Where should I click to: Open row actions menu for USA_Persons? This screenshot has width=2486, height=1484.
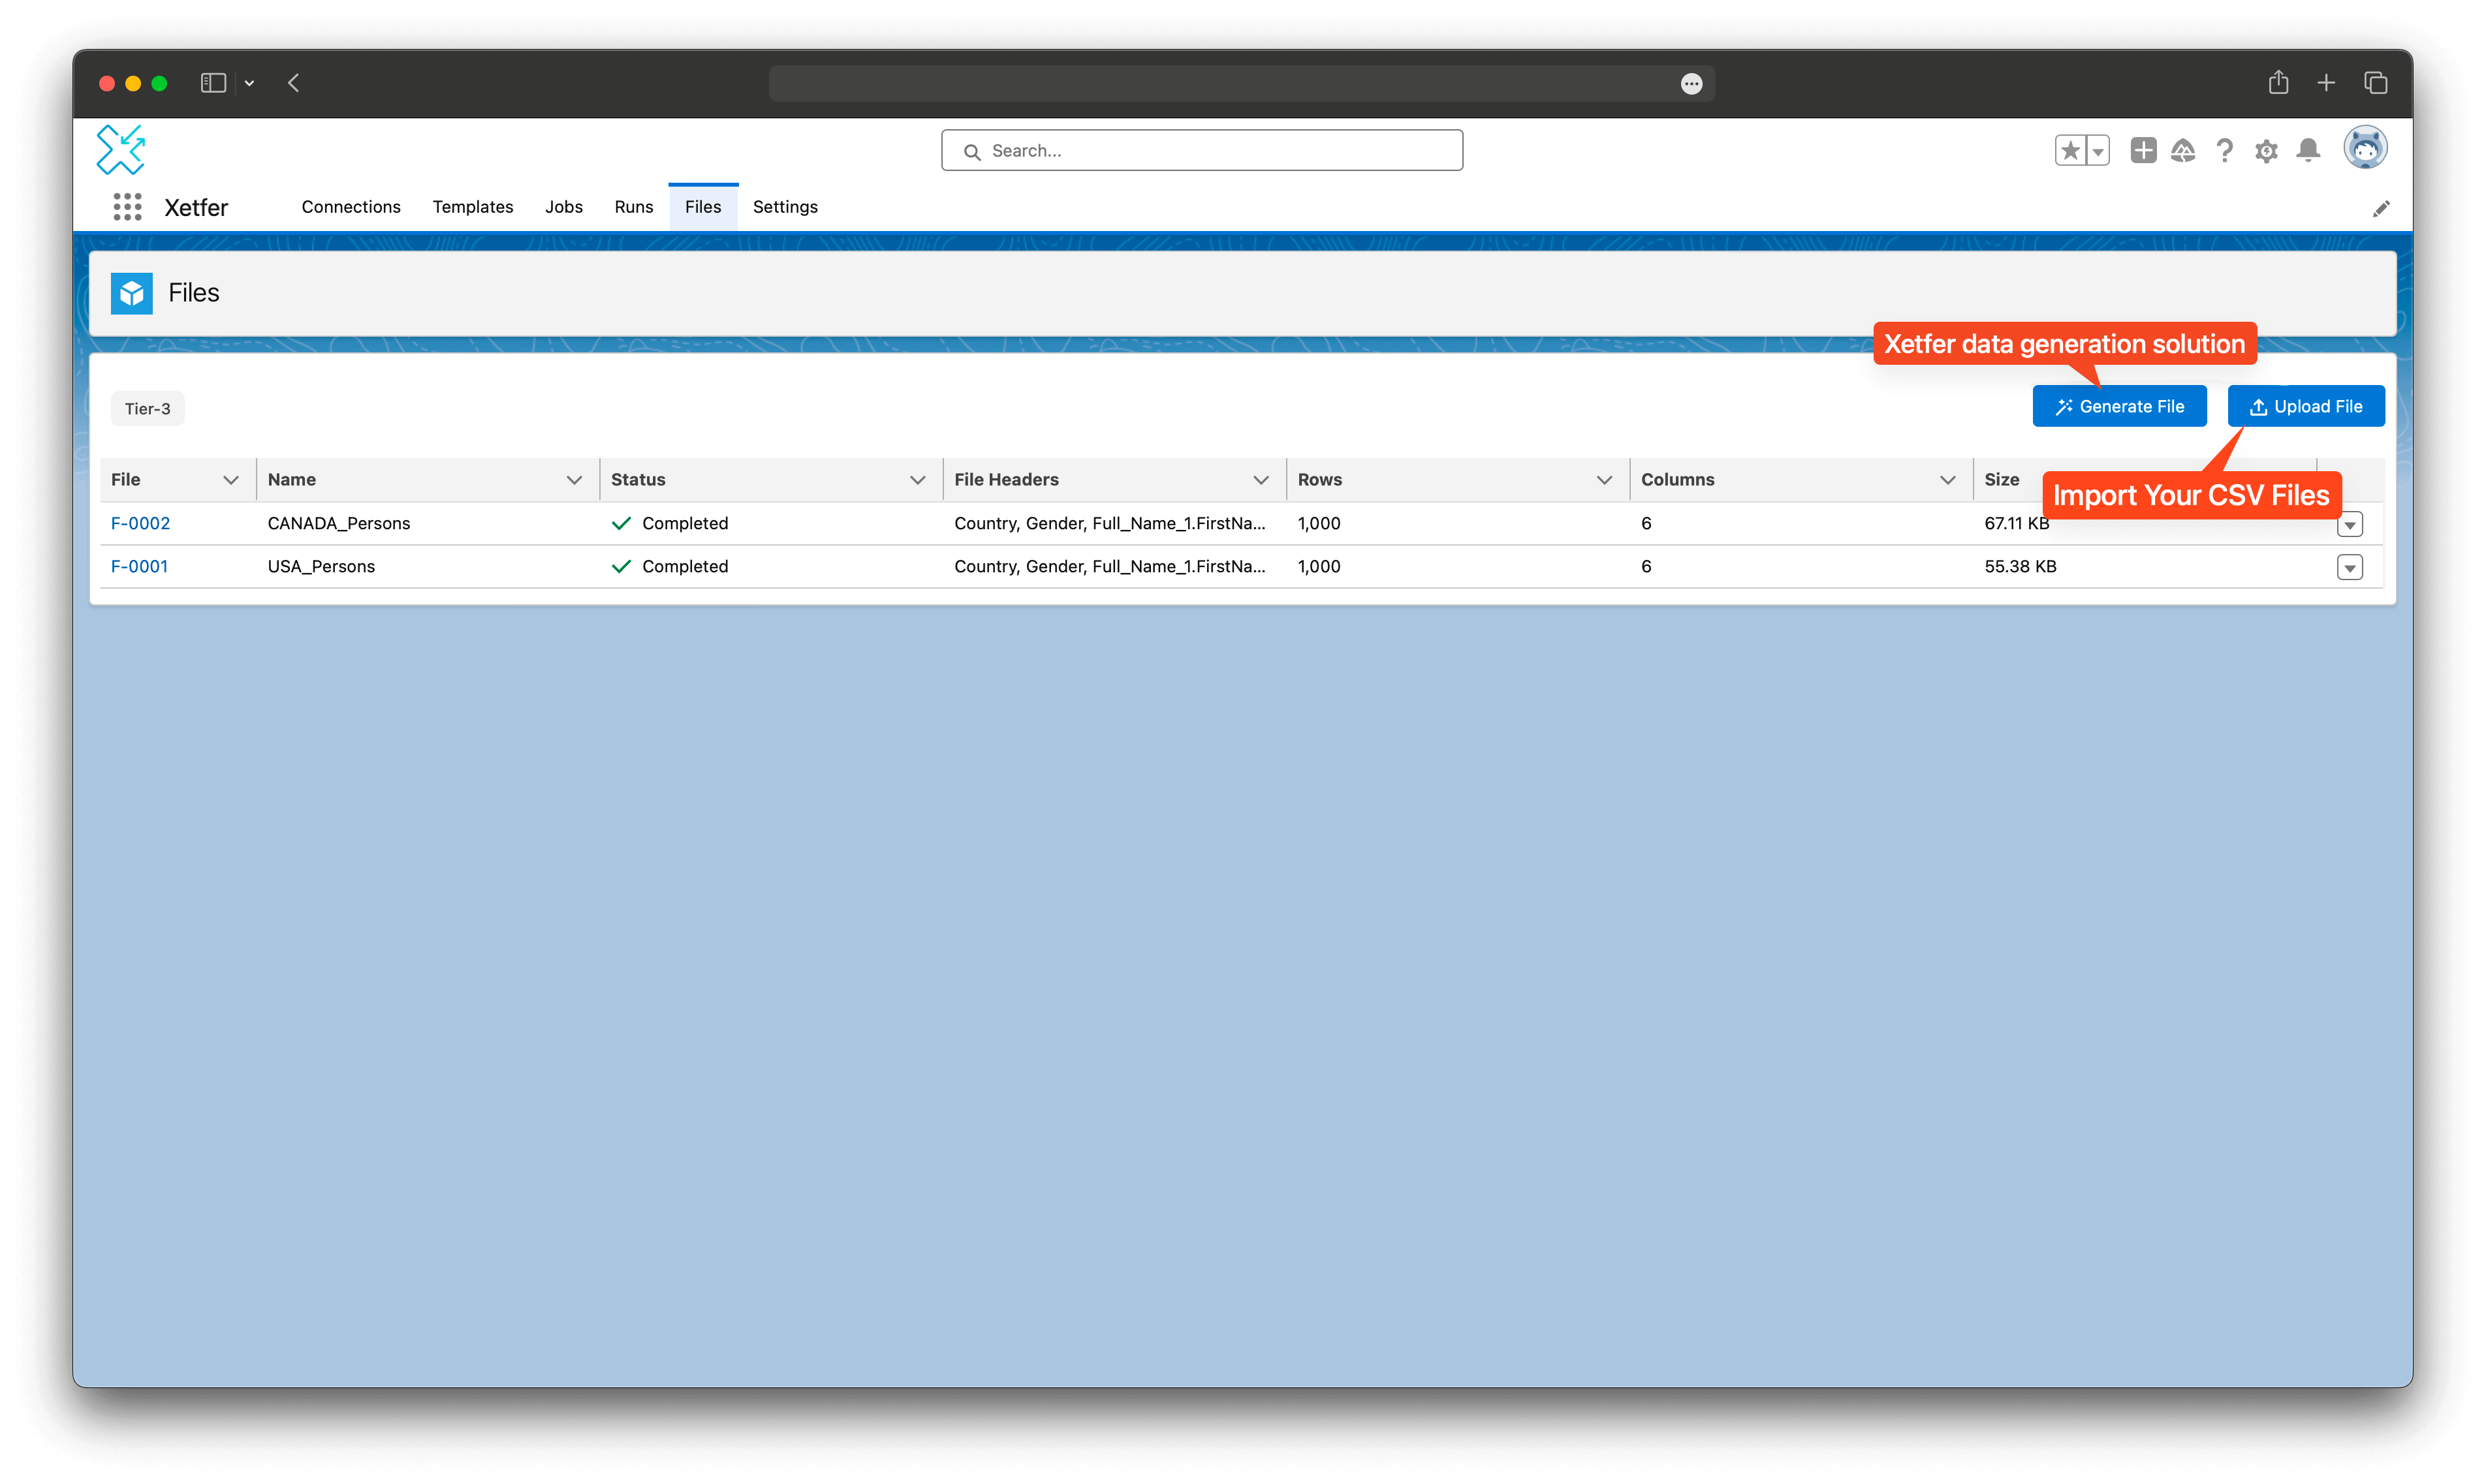(2349, 567)
